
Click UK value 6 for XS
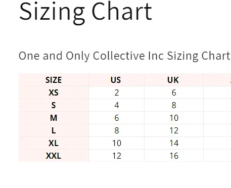click(174, 92)
